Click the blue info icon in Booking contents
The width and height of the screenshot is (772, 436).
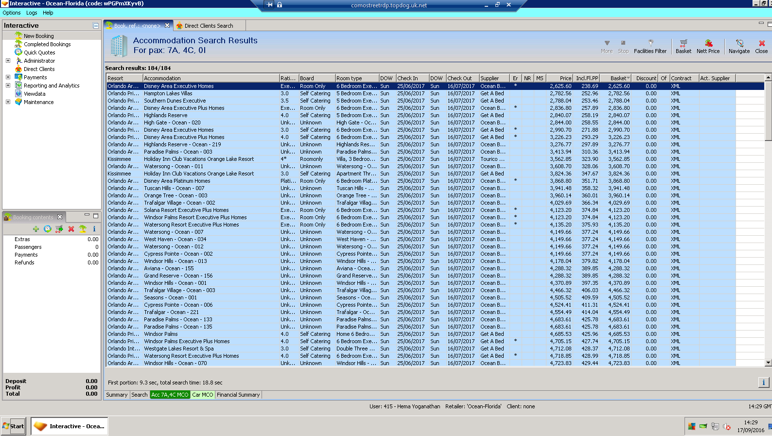(94, 229)
